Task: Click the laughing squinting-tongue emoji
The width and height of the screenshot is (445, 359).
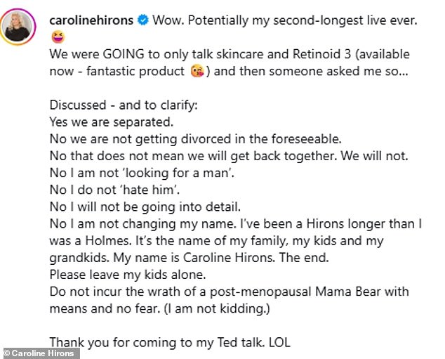Action: point(57,35)
